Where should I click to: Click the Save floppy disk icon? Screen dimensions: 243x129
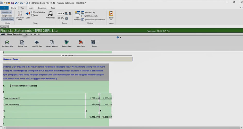pyautogui.click(x=12, y=3)
